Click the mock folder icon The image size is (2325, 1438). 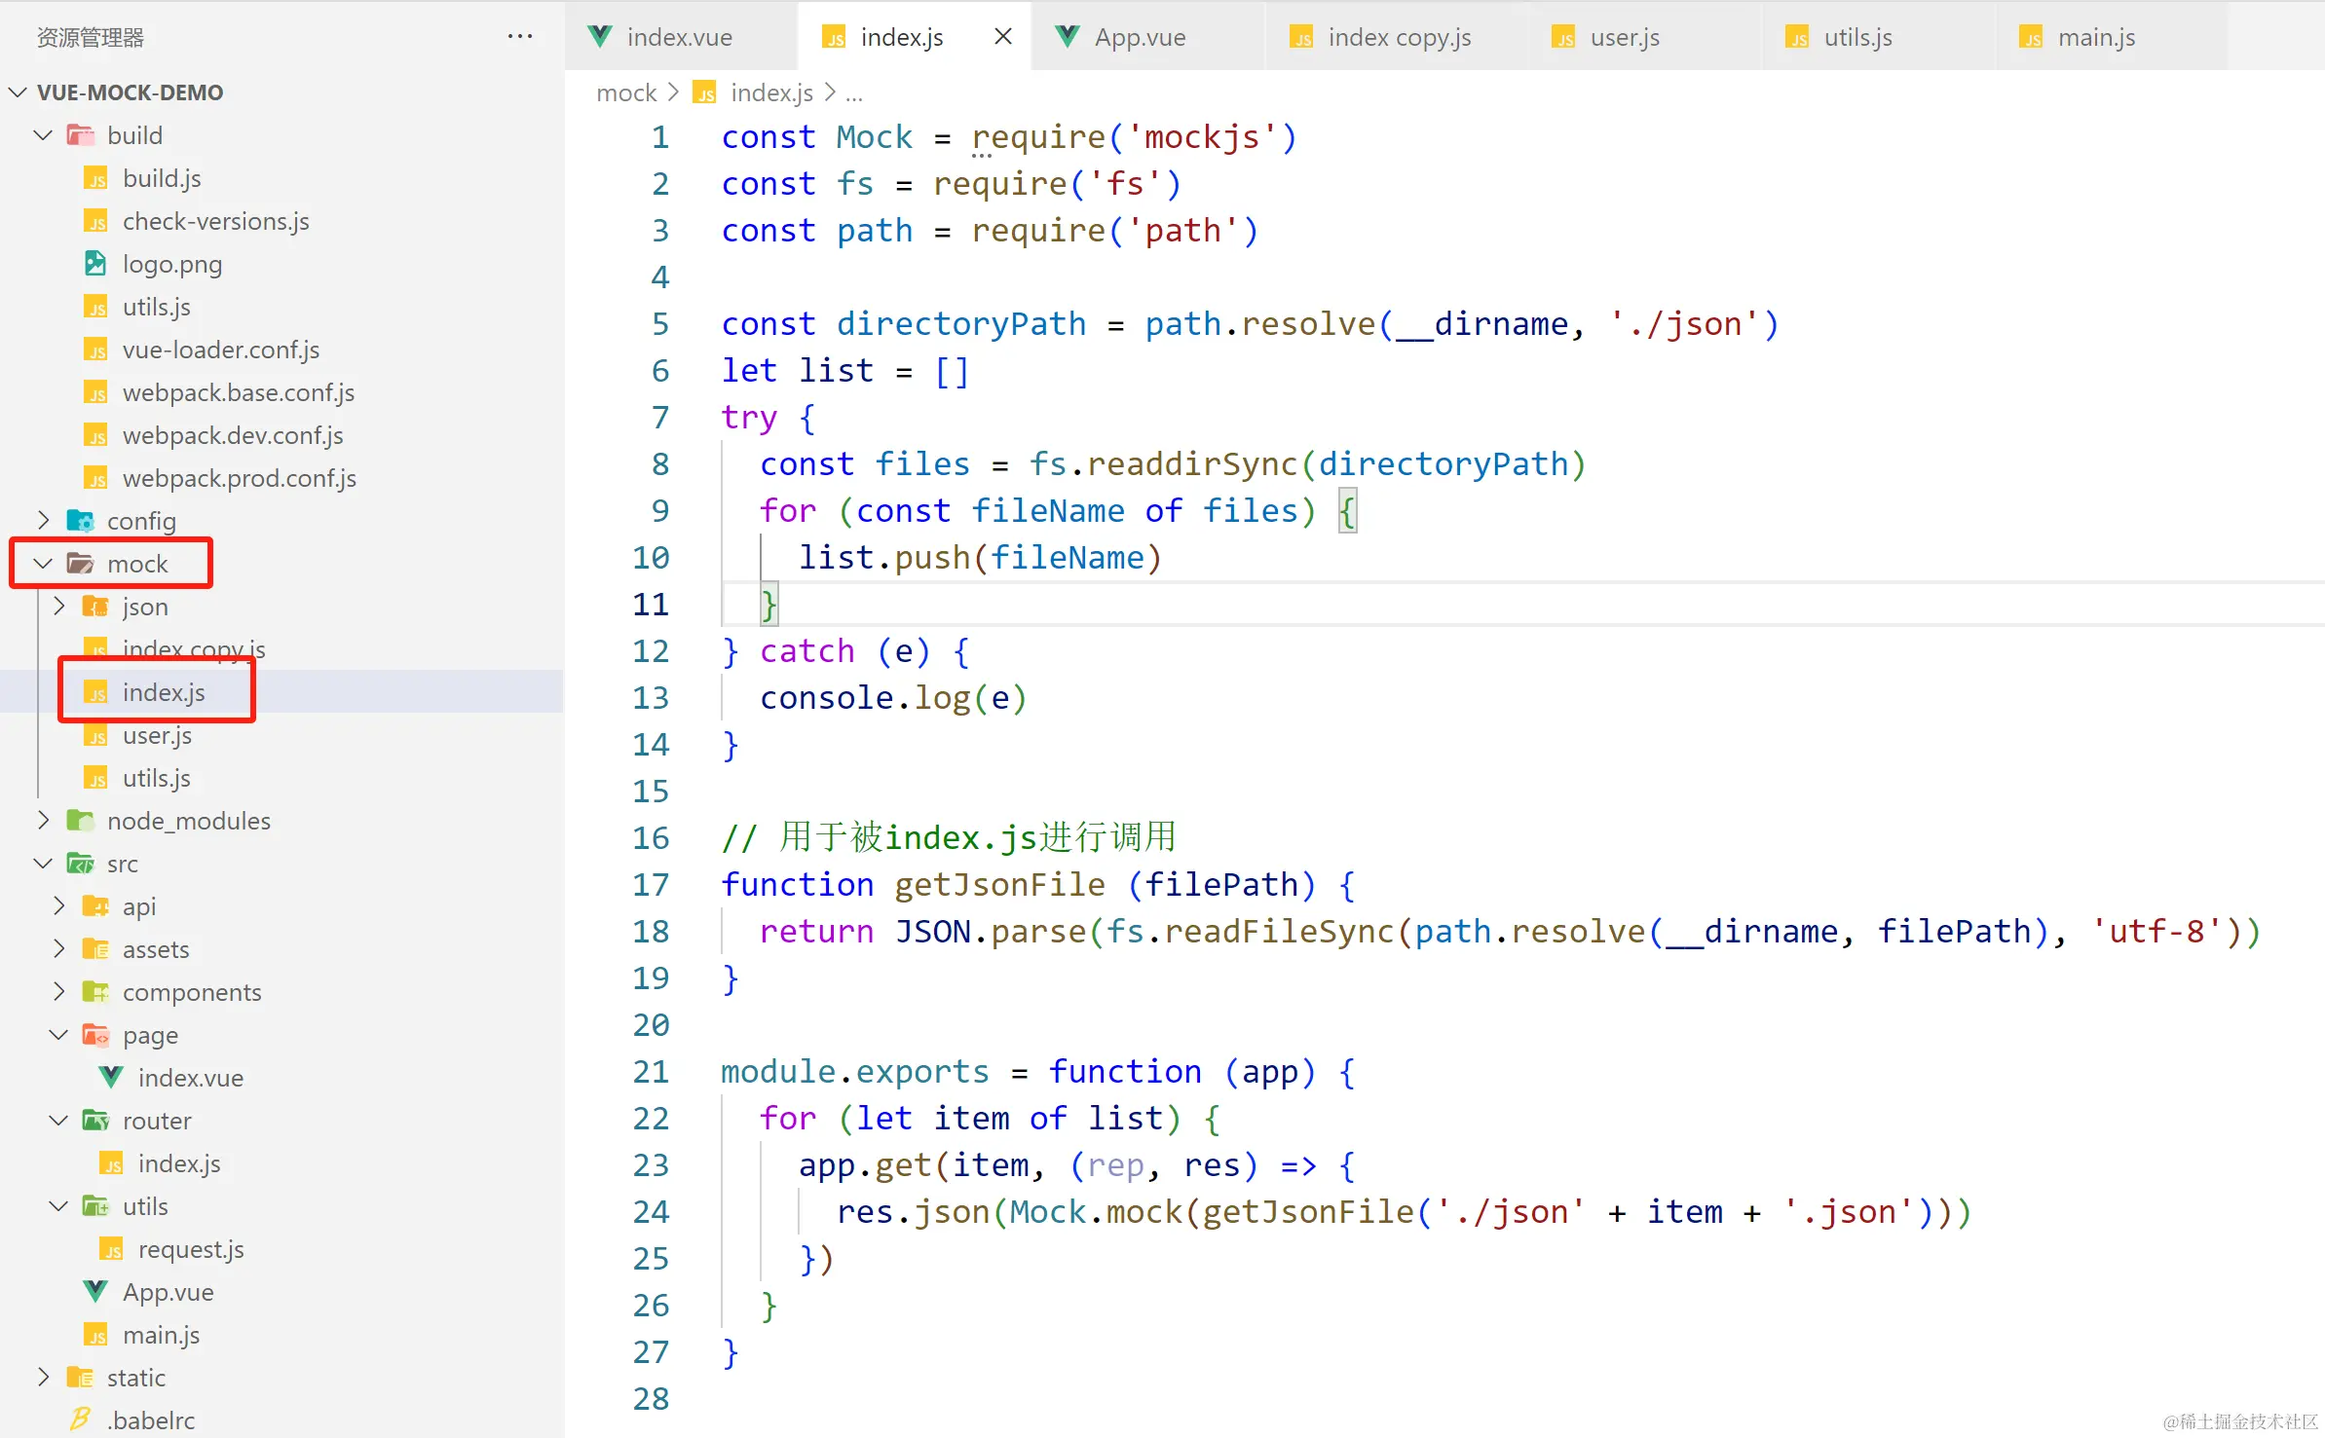tap(80, 564)
